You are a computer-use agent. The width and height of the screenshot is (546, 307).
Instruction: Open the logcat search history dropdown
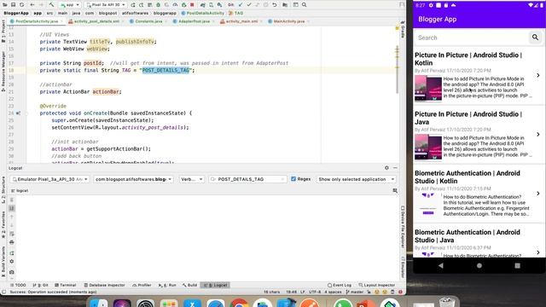click(213, 179)
